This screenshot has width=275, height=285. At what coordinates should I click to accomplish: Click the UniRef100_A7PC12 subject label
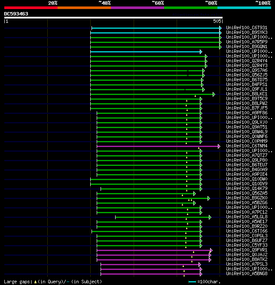[247, 212]
